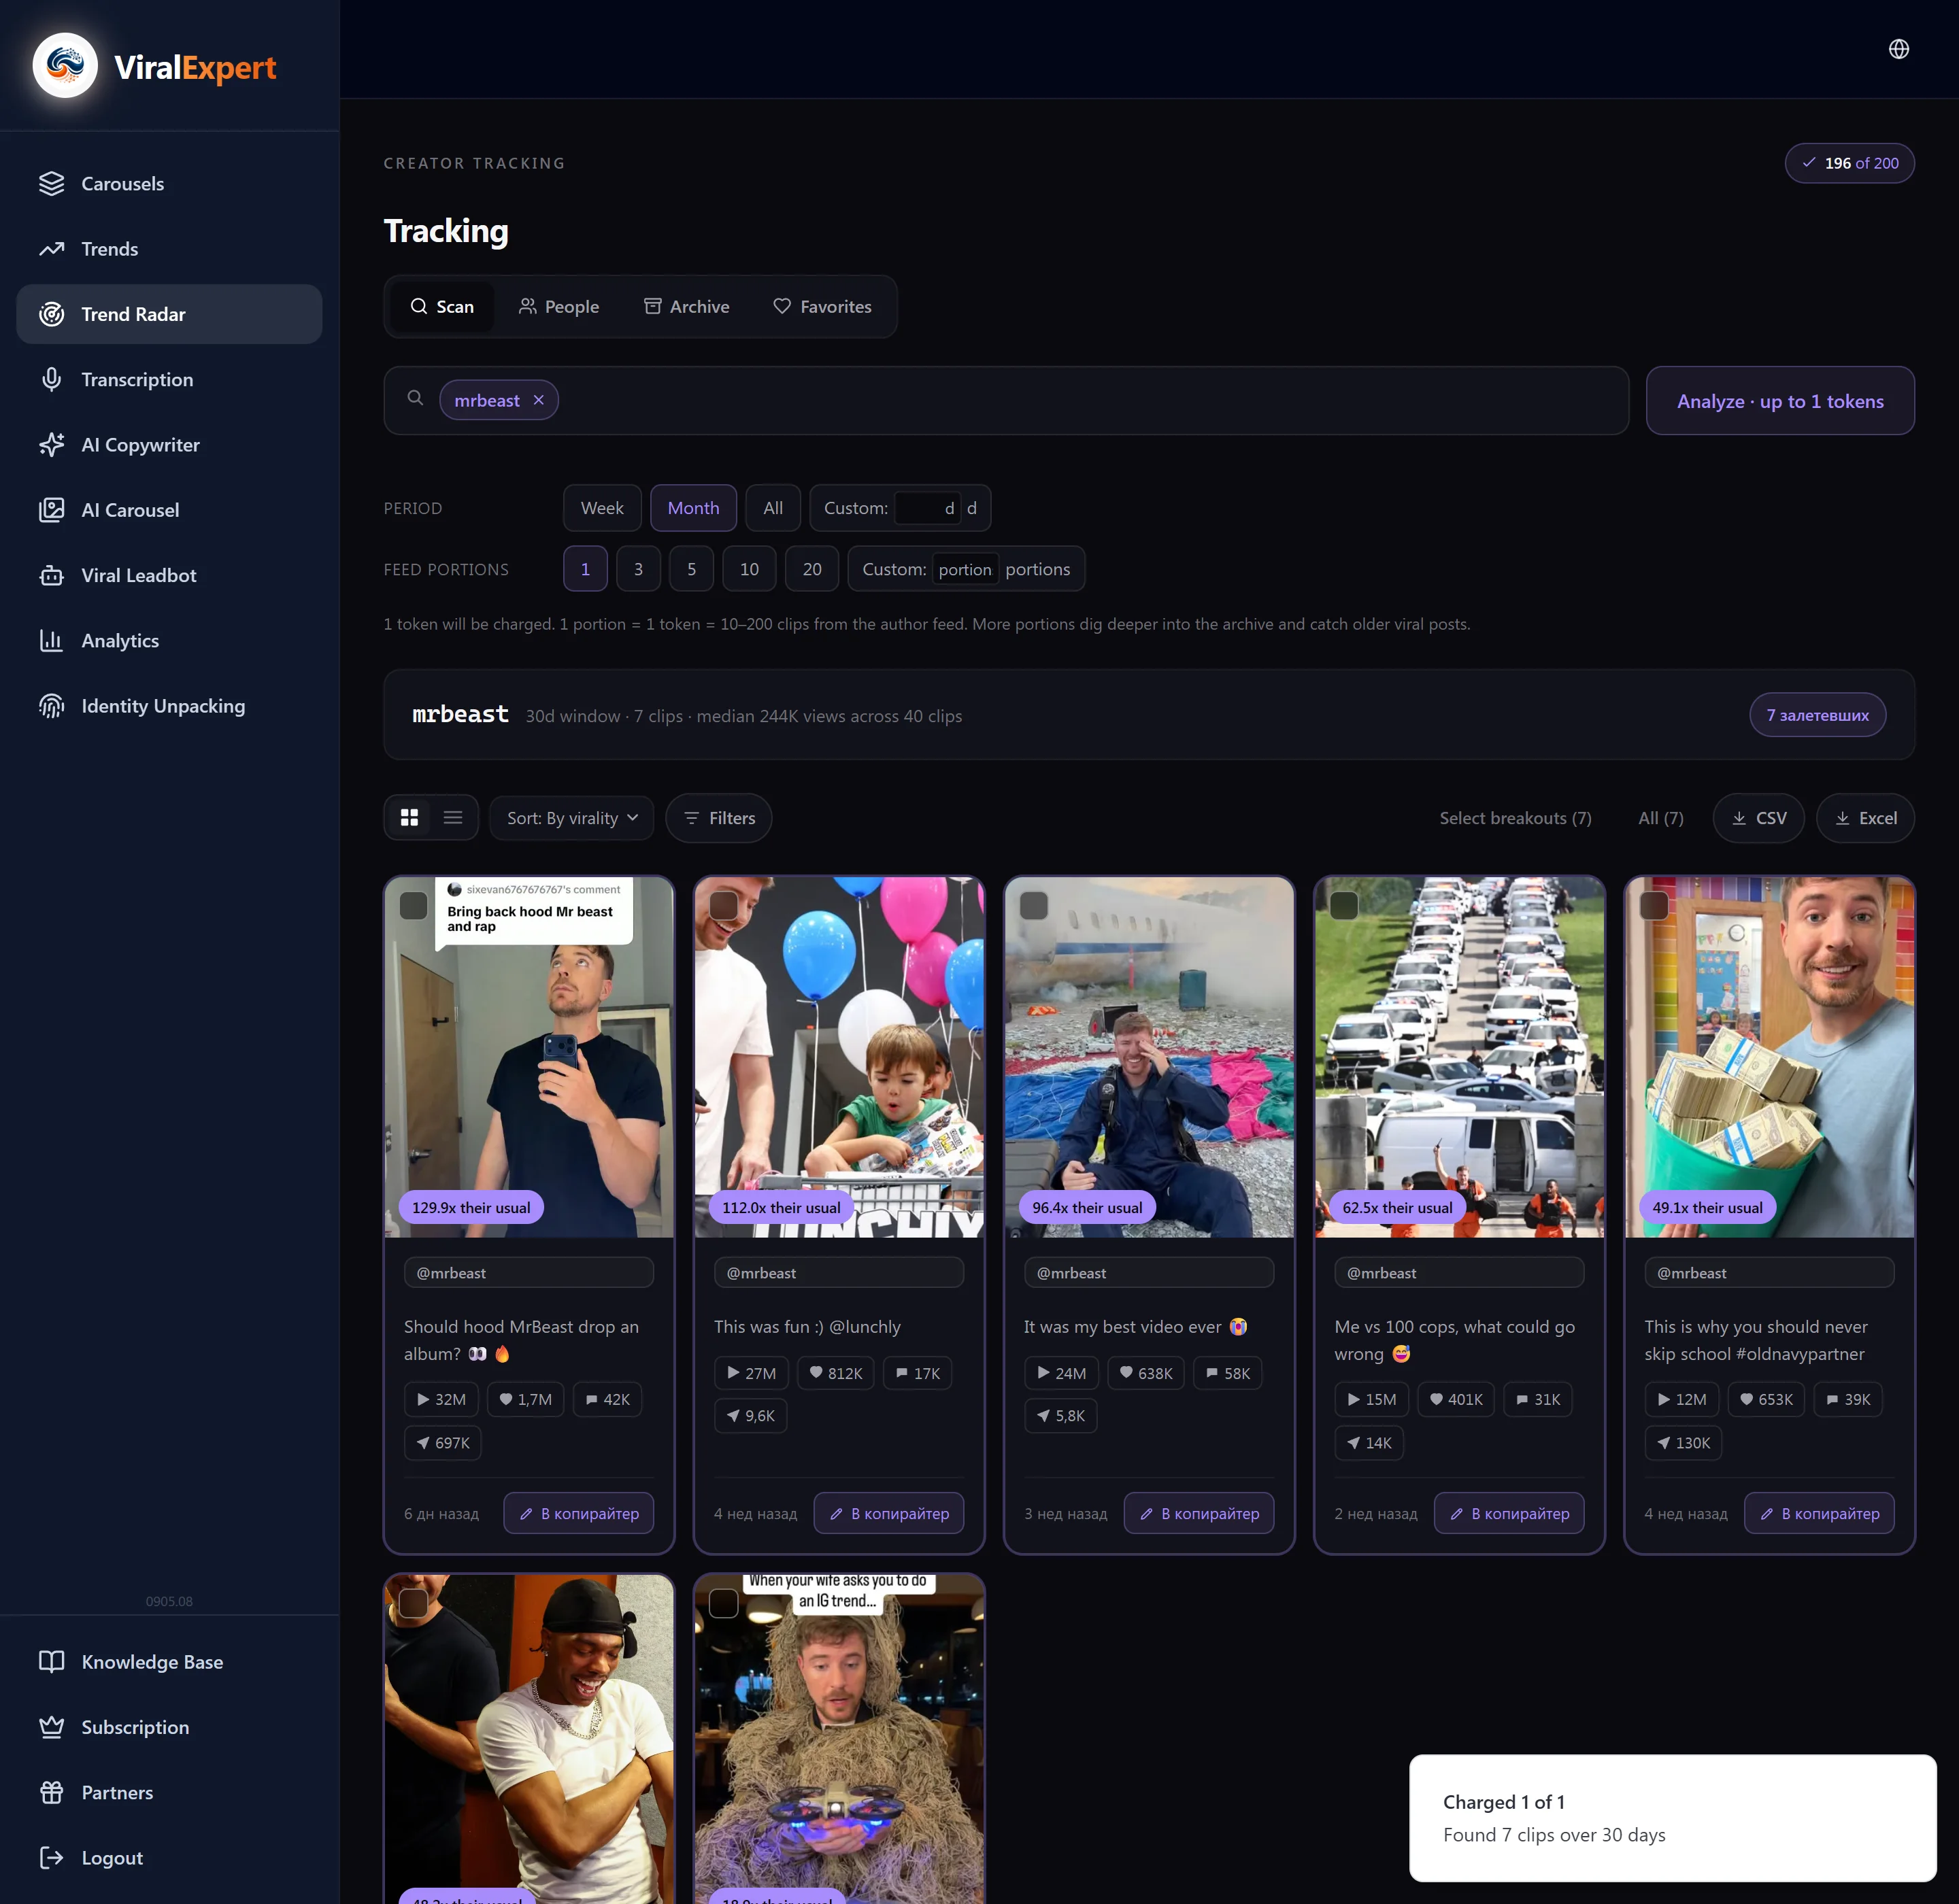Click the Analytics bar chart icon

51,640
